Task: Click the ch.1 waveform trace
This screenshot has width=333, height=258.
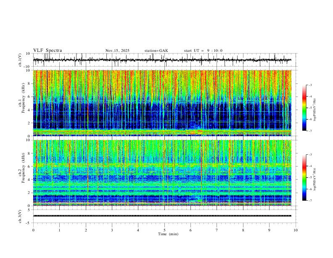Action: (162, 60)
